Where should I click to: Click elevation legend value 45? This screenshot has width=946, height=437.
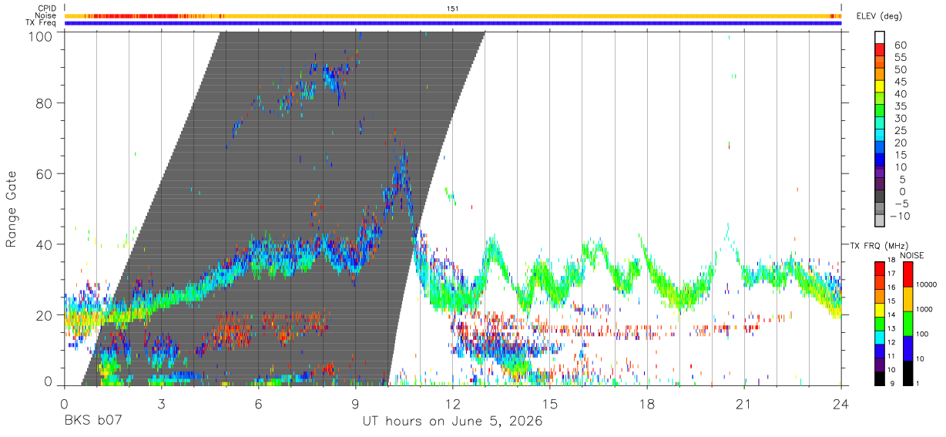point(900,82)
